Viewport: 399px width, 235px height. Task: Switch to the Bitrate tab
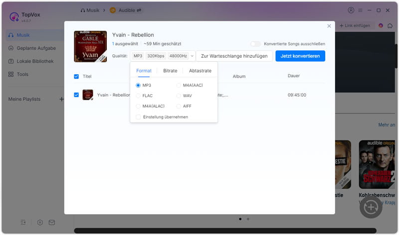tap(170, 71)
